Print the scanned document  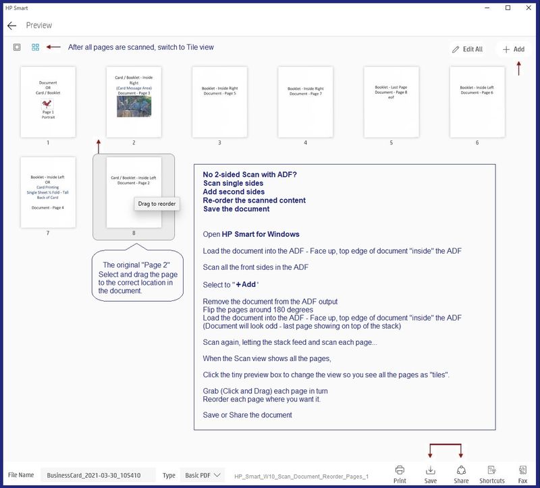click(x=400, y=475)
